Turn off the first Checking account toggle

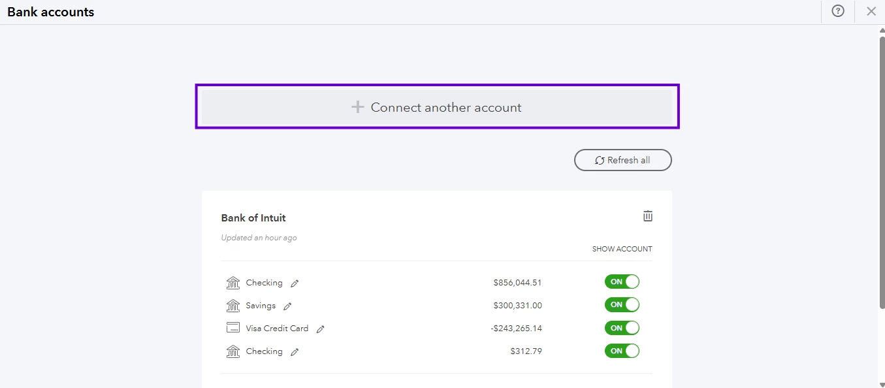click(622, 282)
